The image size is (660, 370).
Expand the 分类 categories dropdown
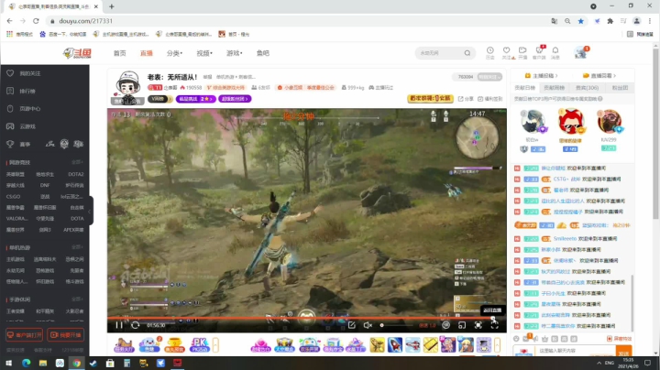[x=174, y=53]
